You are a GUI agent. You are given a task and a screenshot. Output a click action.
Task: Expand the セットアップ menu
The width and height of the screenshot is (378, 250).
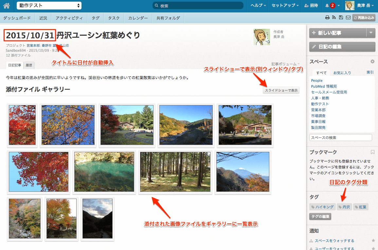pos(285,6)
